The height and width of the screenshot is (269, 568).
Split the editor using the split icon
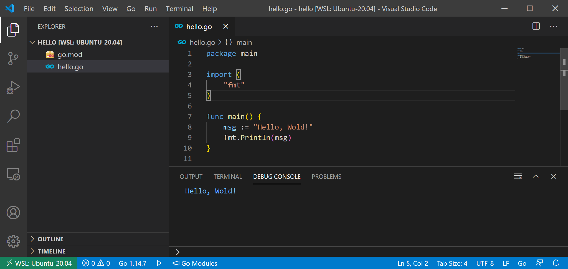point(536,26)
